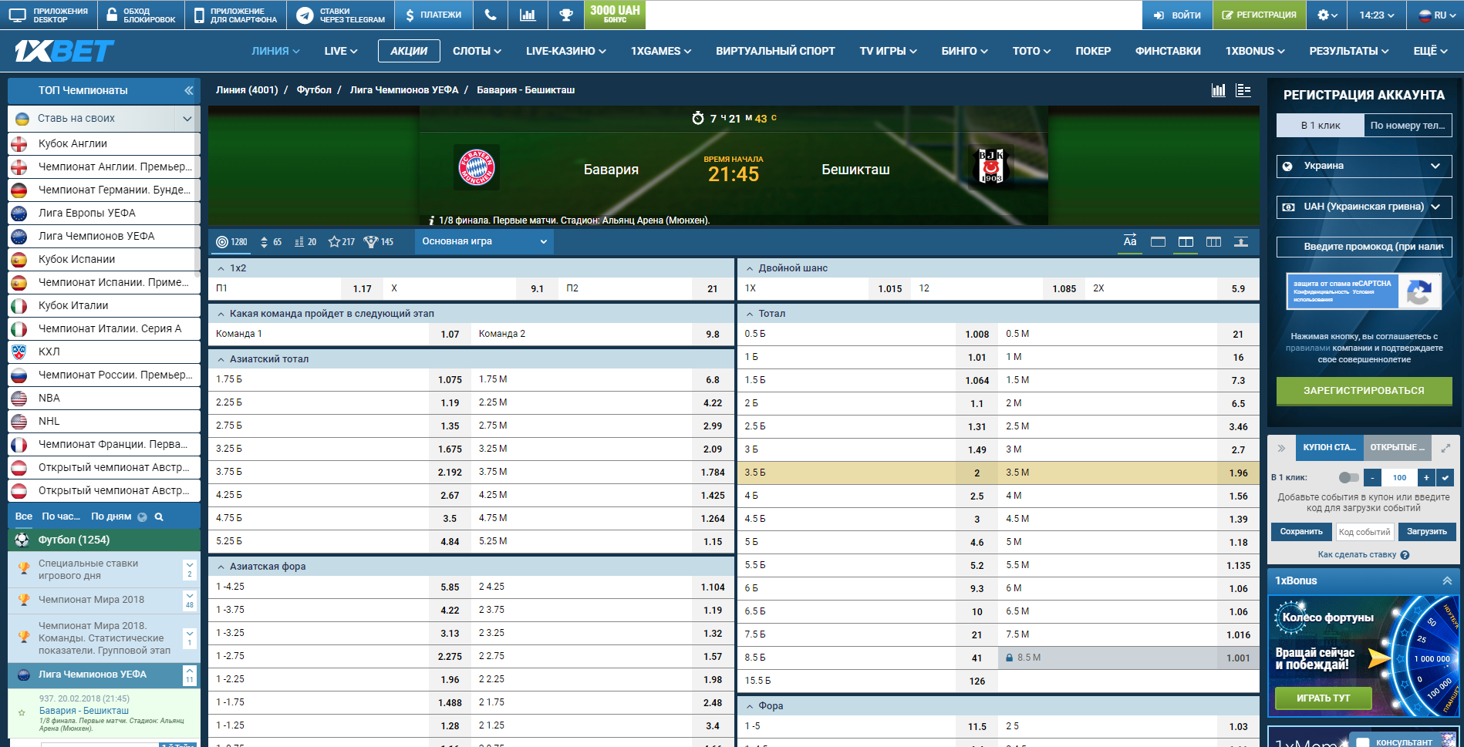Add Бавария - Бешикташ to favorites star
Screen dimensions: 1464x747
(x=22, y=713)
